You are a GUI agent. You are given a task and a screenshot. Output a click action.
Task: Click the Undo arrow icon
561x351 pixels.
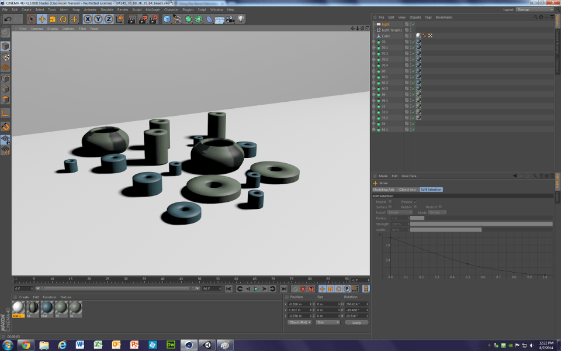[8, 19]
